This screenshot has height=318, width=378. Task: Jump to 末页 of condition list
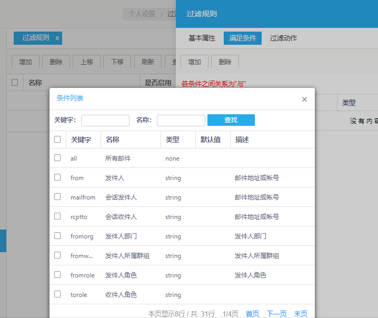coord(301,314)
